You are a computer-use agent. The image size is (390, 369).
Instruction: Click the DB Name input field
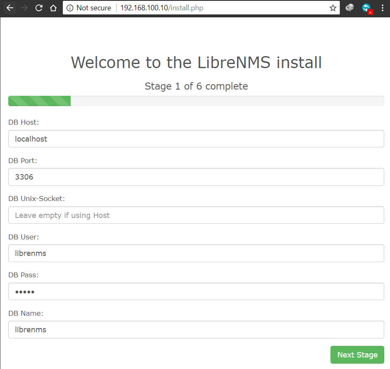click(196, 329)
